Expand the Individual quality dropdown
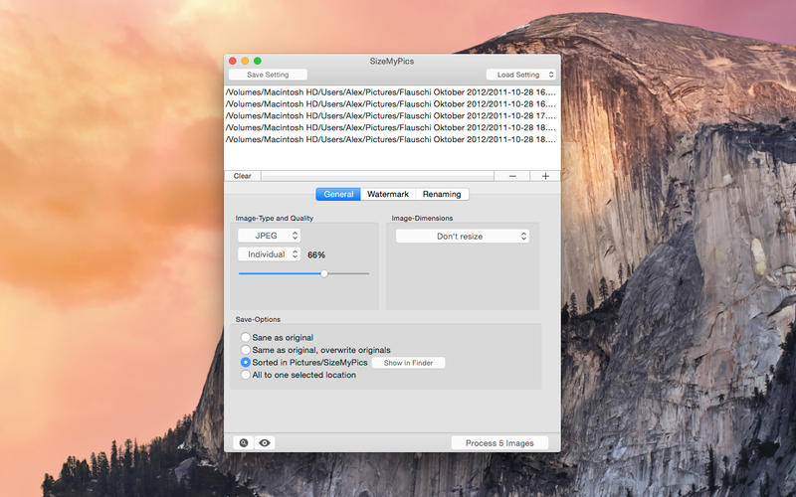 [x=269, y=254]
